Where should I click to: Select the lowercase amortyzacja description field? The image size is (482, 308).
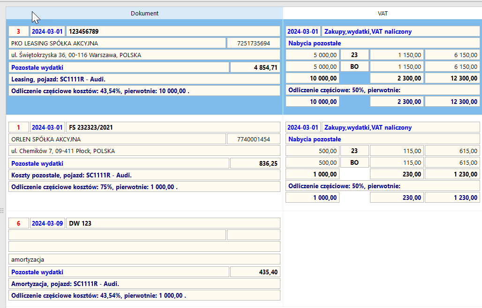click(x=144, y=259)
